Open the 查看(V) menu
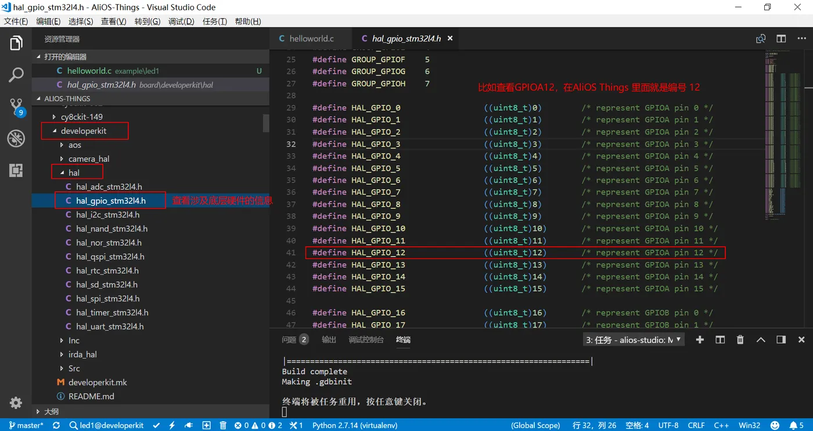The width and height of the screenshot is (813, 431). (x=114, y=21)
